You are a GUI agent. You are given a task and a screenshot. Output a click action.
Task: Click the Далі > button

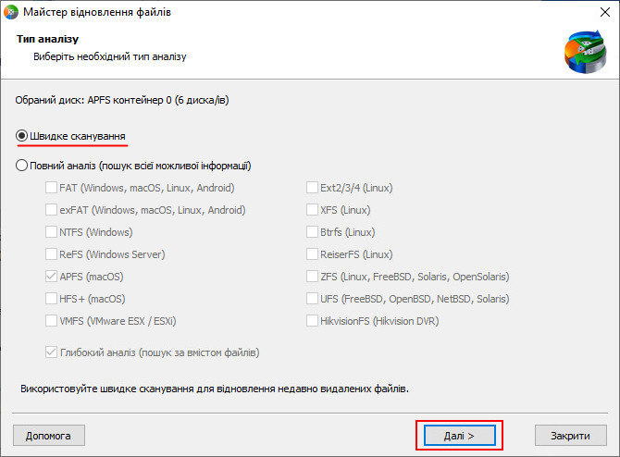coord(460,435)
